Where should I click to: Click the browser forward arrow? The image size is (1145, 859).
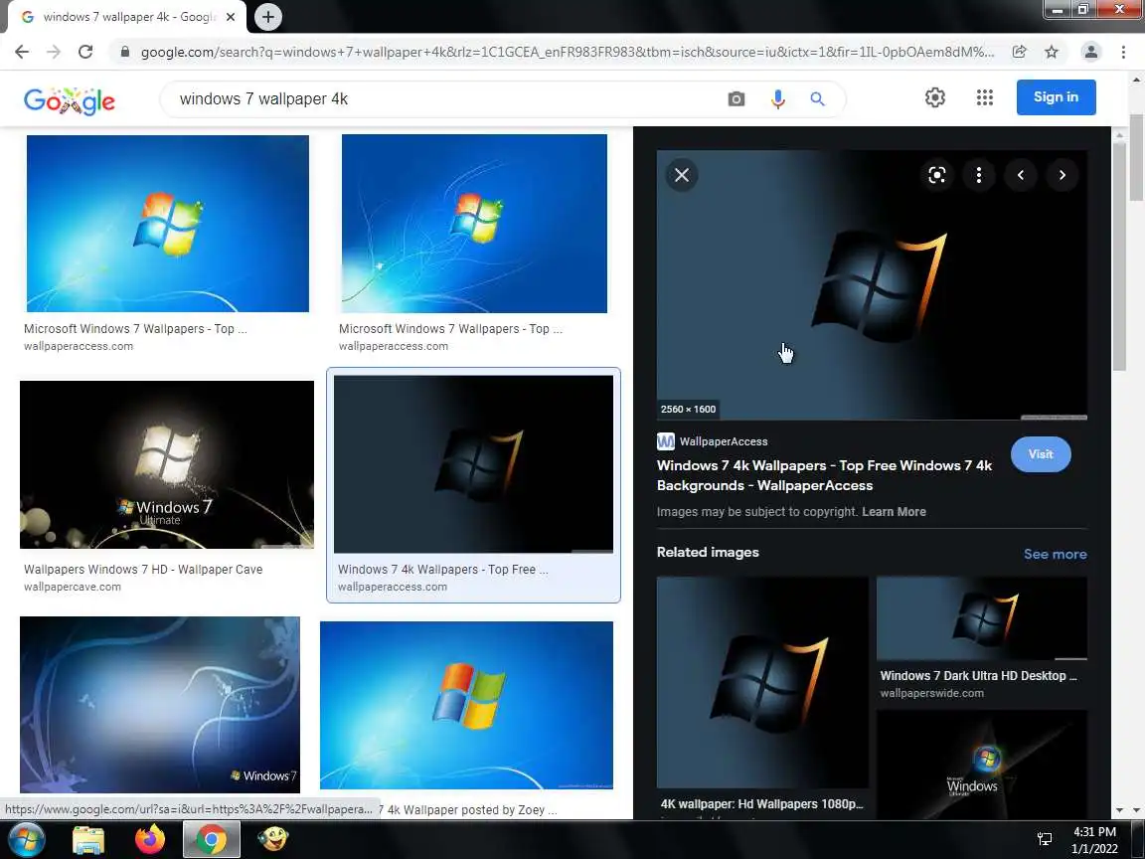pyautogui.click(x=54, y=52)
